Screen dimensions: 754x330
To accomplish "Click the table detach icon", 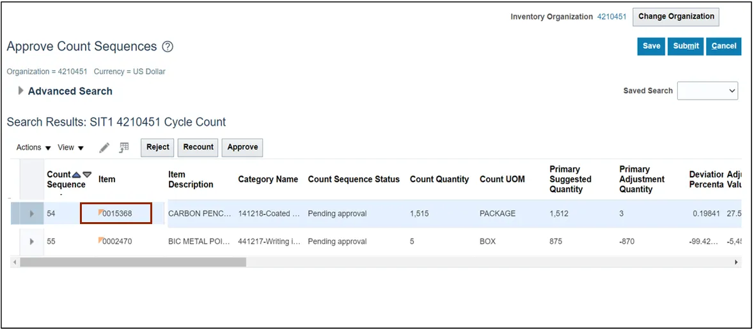I will point(124,147).
